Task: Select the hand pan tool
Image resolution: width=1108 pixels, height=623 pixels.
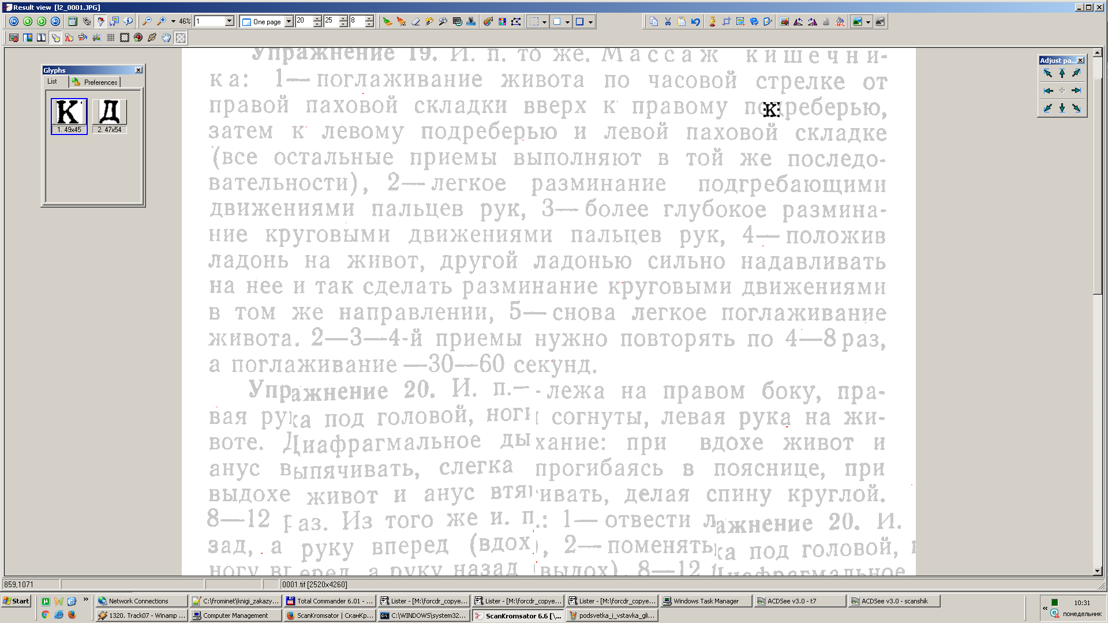Action: [166, 37]
